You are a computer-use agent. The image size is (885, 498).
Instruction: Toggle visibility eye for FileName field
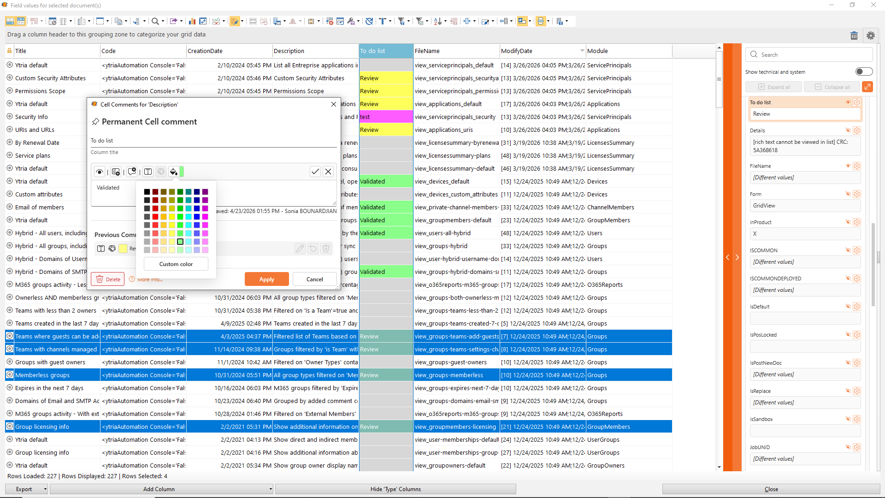[x=848, y=166]
